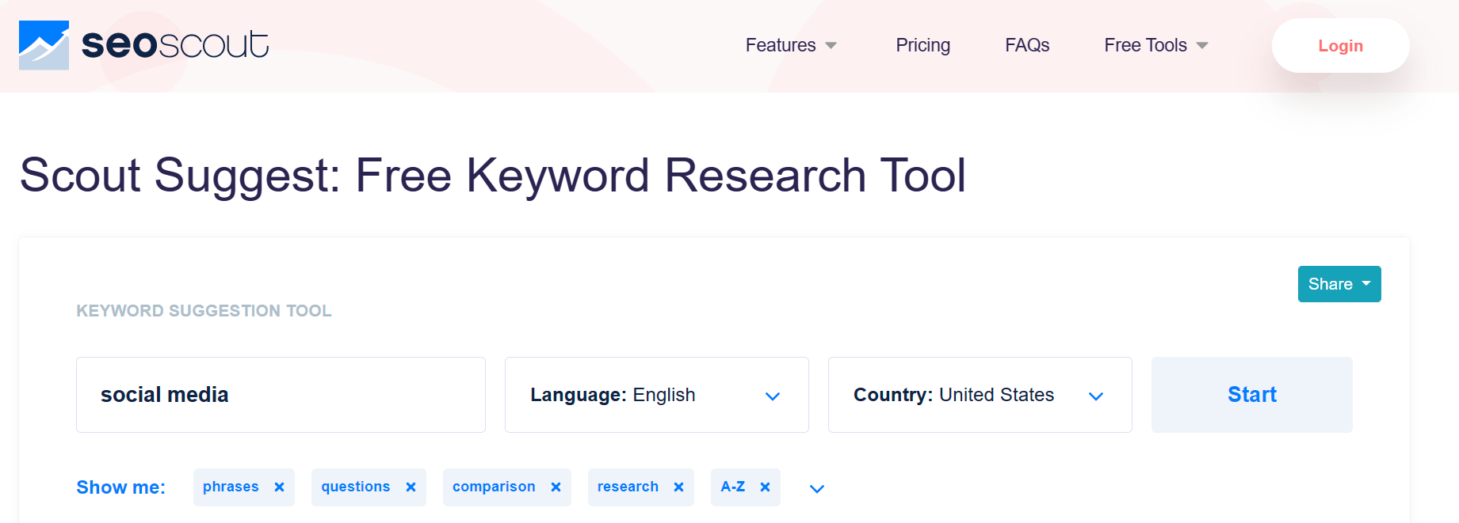Click the seoscout brand name text
The width and height of the screenshot is (1459, 523).
[x=175, y=45]
